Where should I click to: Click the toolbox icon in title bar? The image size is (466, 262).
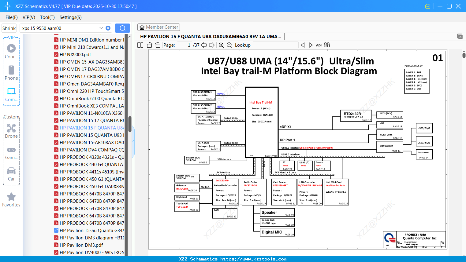tap(428, 6)
